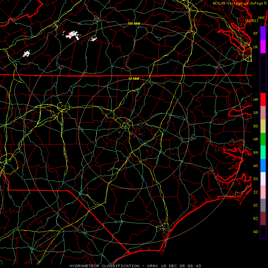Click the 'HR' legend label
268x268 pixels.
click(x=255, y=139)
